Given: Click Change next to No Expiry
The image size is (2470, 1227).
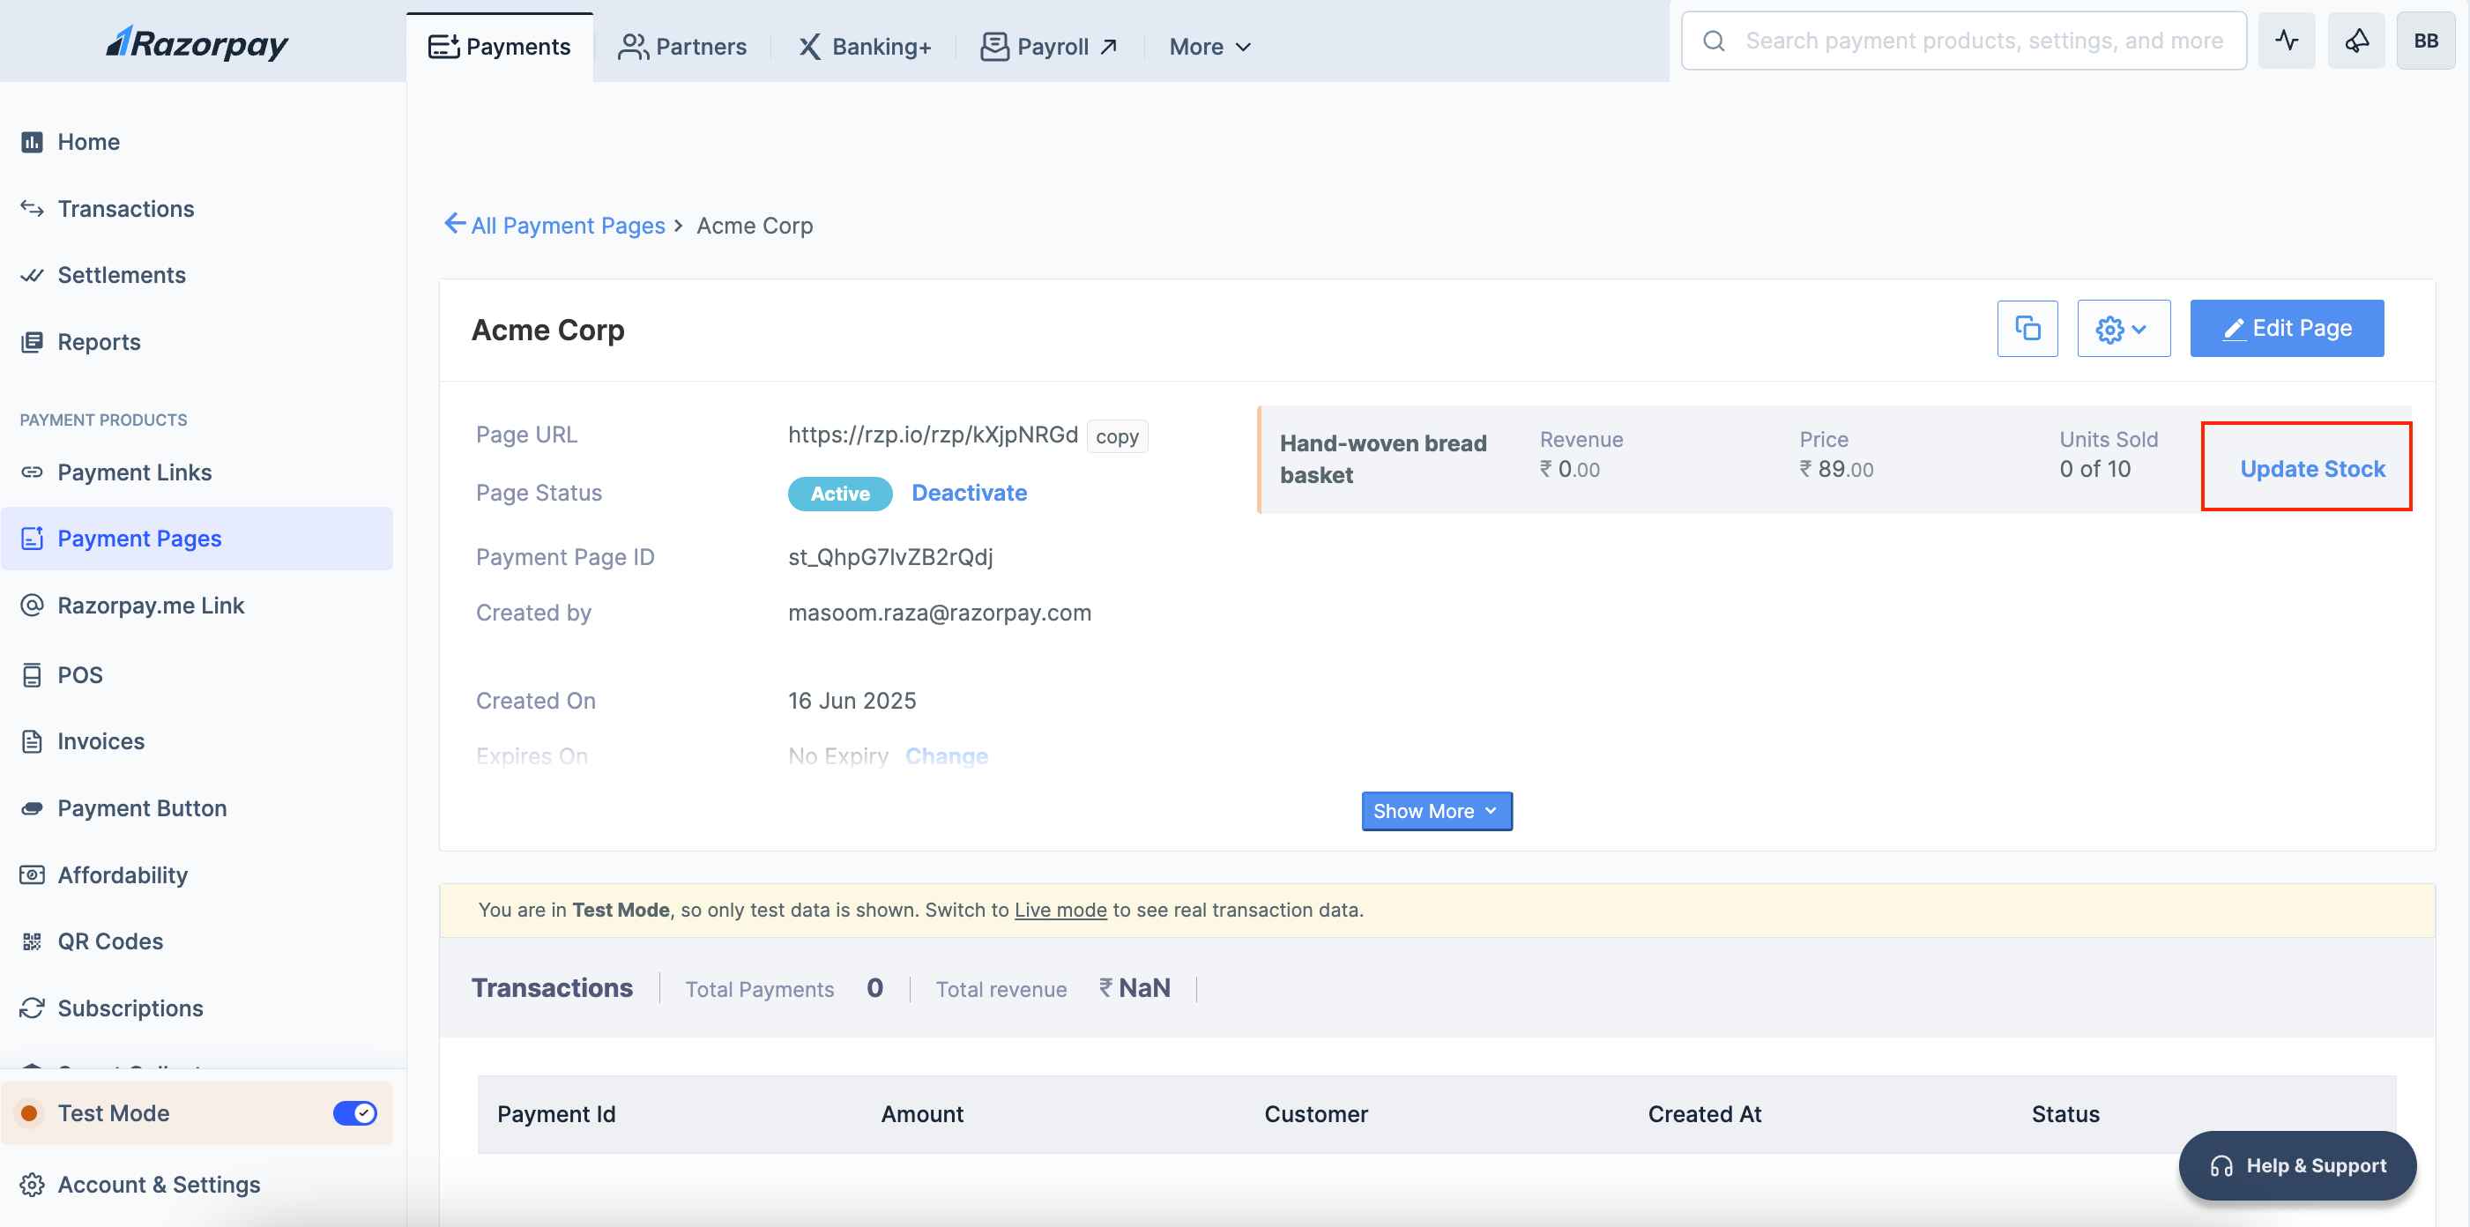Looking at the screenshot, I should 947,755.
